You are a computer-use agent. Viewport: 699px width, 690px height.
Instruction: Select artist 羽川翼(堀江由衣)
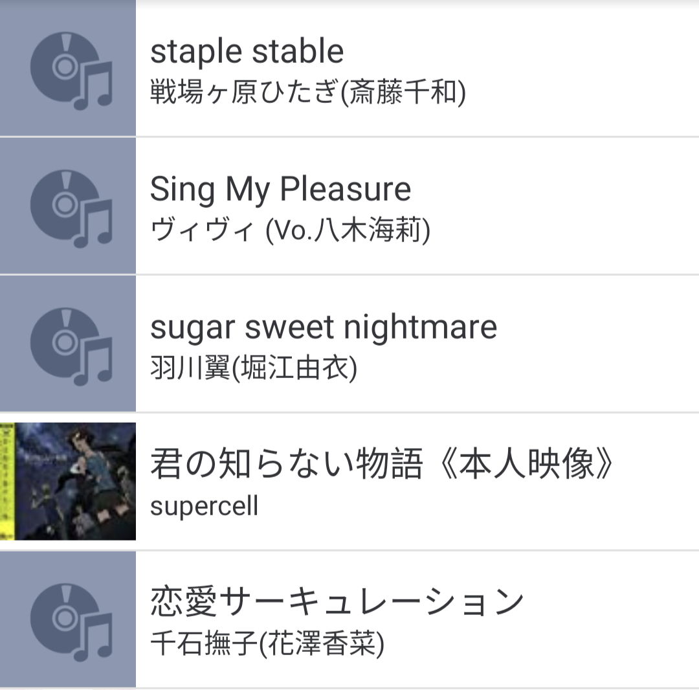click(x=254, y=368)
